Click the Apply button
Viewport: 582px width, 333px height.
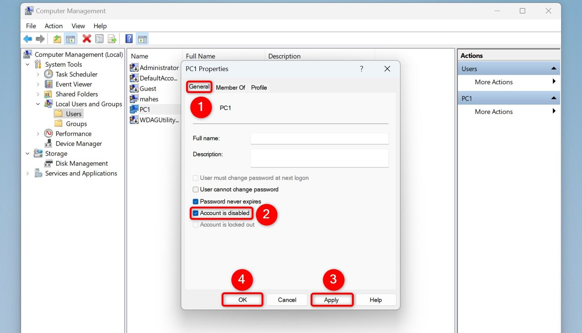tap(331, 300)
